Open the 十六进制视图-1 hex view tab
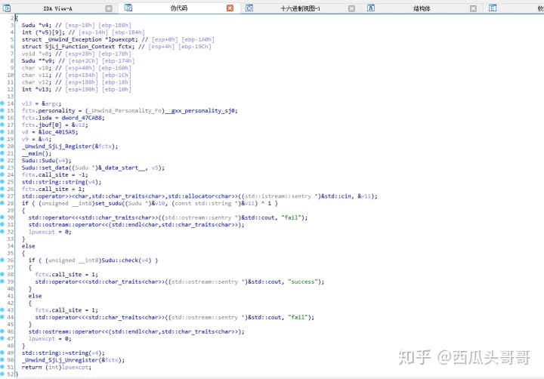This screenshot has width=544, height=379. (300, 8)
